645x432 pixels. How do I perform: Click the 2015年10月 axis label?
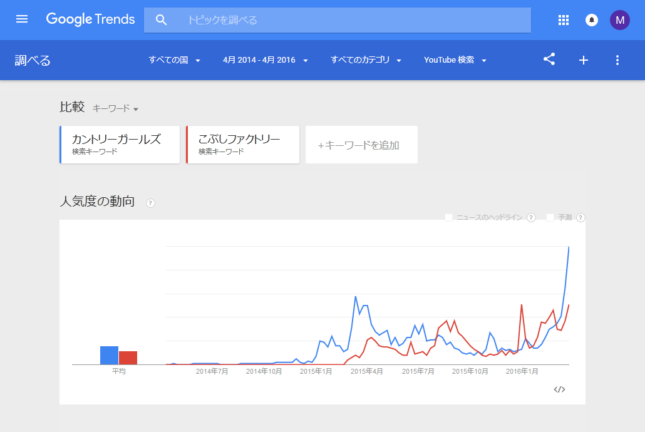coord(470,371)
